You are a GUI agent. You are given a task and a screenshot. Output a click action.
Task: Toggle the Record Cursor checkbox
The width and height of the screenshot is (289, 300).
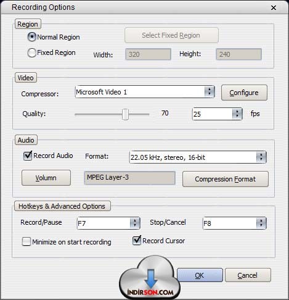click(137, 240)
